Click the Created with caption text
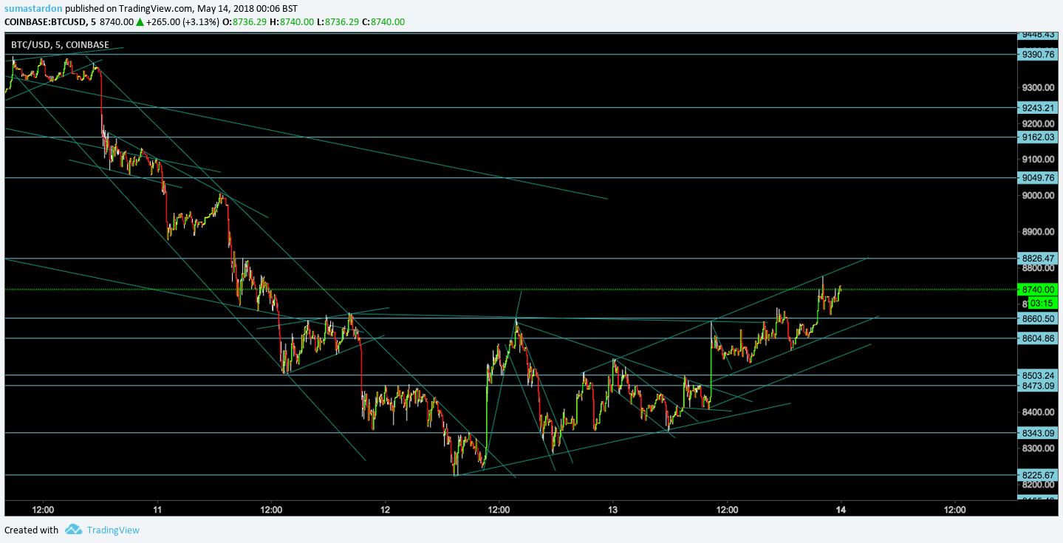Viewport: 1063px width, 543px height. pos(31,530)
